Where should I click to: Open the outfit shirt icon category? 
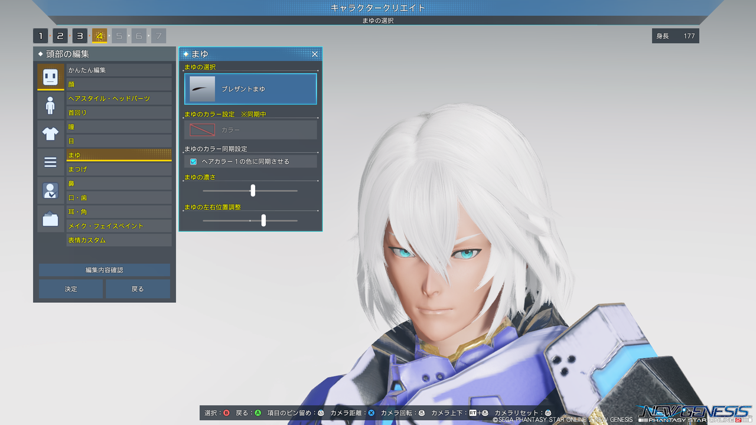coord(50,134)
